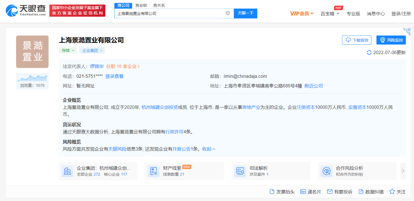The image size is (414, 201).
Task: Click the 官方备案企业征信机构 red banner
Action: click(77, 10)
